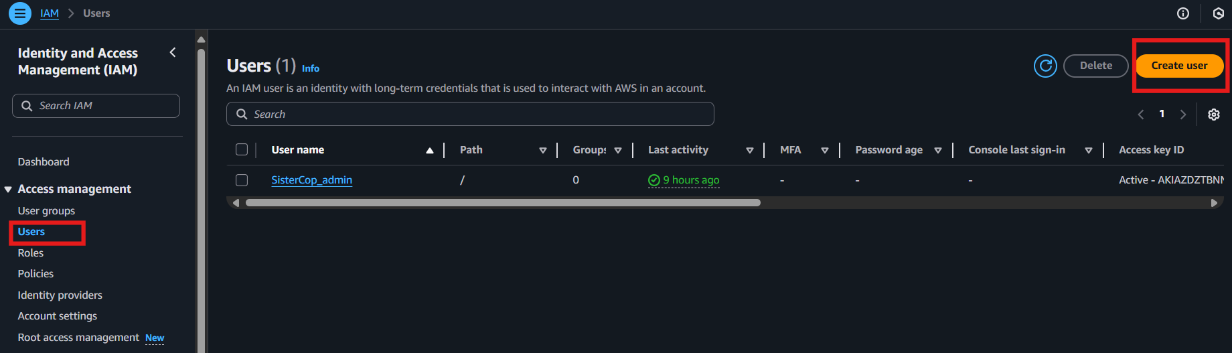
Task: Click the Delete button
Action: [1096, 66]
